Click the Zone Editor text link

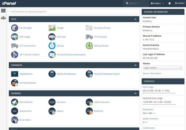(x=25, y=120)
